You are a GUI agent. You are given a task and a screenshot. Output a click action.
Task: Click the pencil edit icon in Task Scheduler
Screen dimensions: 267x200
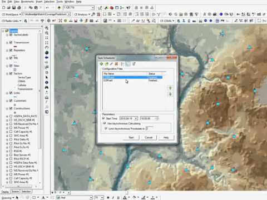click(x=111, y=64)
